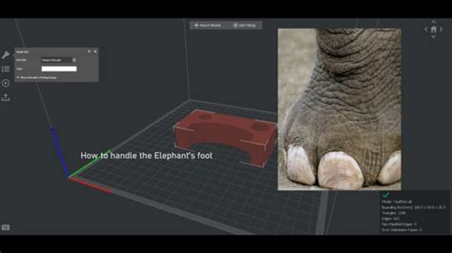Reset view with the home icon
This screenshot has width=452, height=253.
click(433, 29)
